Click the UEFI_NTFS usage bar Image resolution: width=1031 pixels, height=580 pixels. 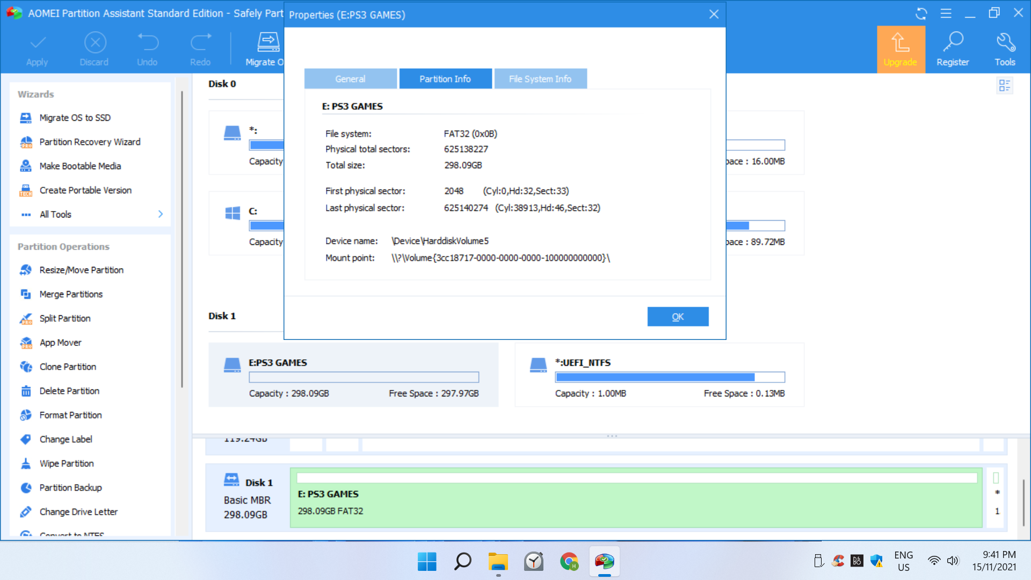670,378
